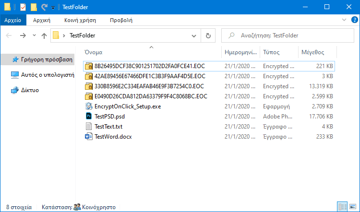Focus the Αναζήτηση: TestFolder search field

click(288, 35)
